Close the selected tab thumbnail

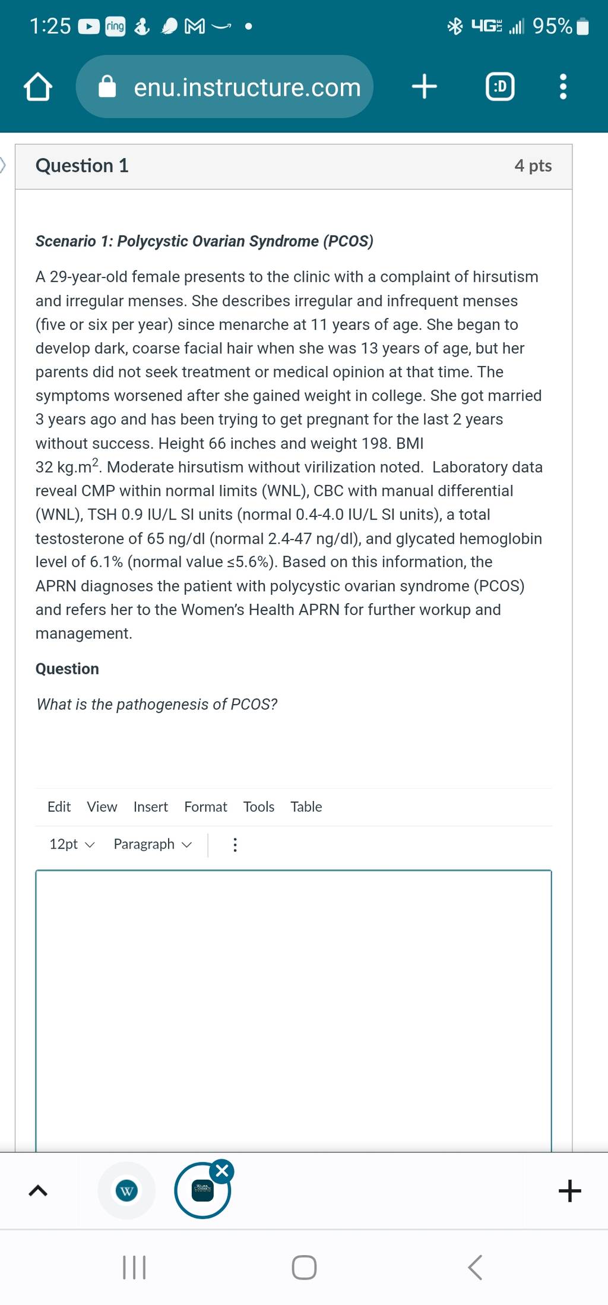click(x=222, y=1171)
